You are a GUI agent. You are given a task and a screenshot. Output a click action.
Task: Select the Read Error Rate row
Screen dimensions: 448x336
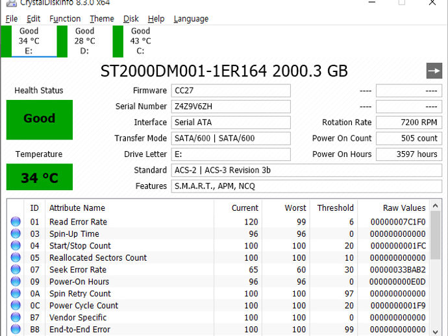pyautogui.click(x=219, y=222)
